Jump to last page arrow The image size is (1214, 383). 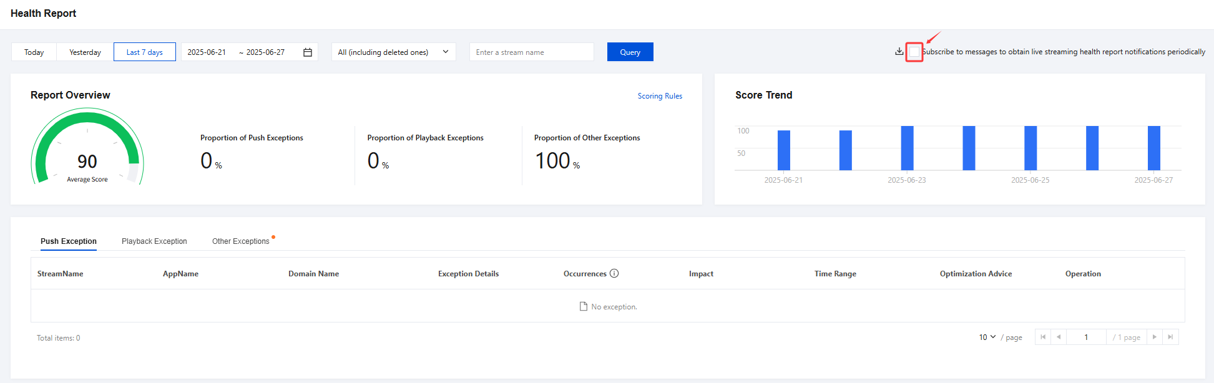(1170, 337)
